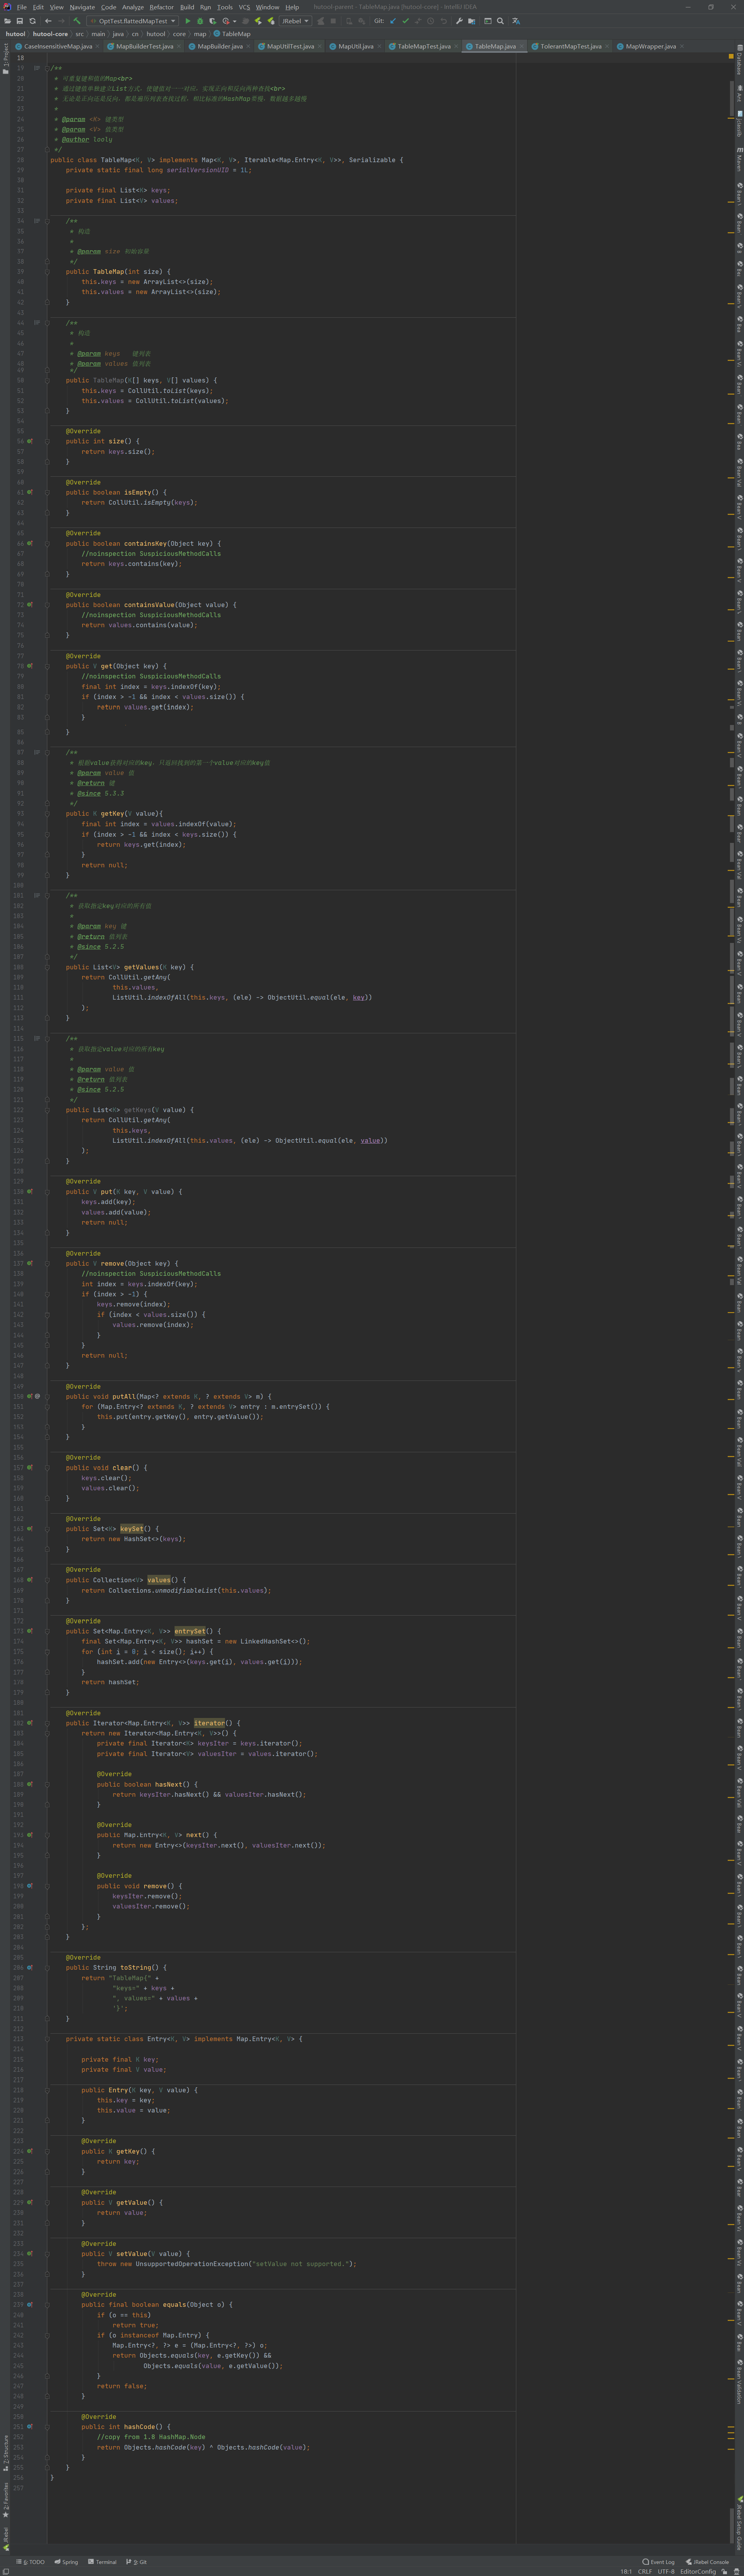
Task: Open Search Everywhere magnifier icon
Action: (x=500, y=21)
